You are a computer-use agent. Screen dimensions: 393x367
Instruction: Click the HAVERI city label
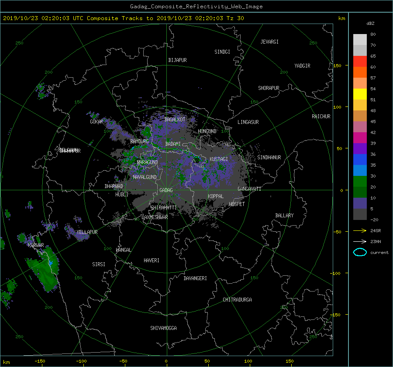tap(152, 260)
